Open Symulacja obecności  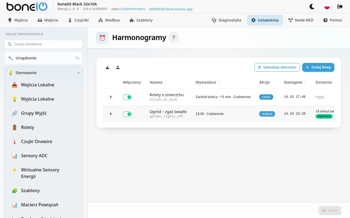[277, 67]
